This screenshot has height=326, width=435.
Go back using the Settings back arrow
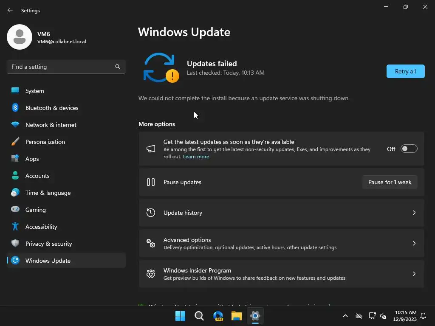[x=10, y=10]
